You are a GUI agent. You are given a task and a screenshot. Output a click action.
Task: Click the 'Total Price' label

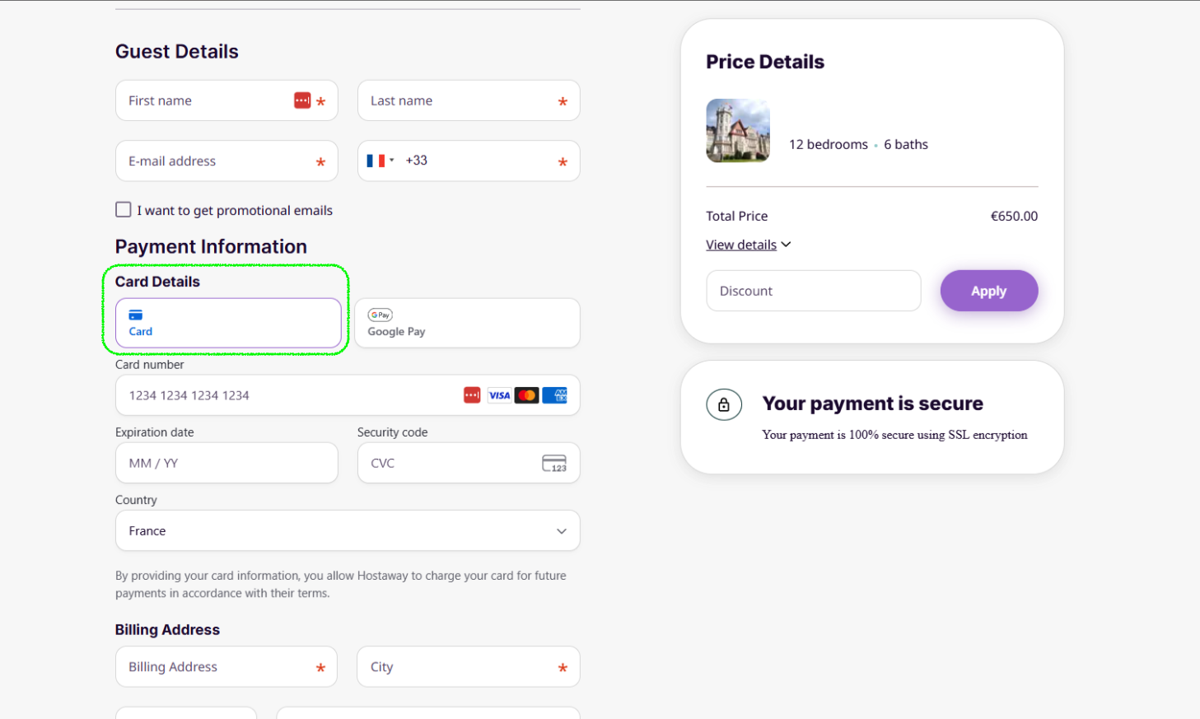point(737,216)
